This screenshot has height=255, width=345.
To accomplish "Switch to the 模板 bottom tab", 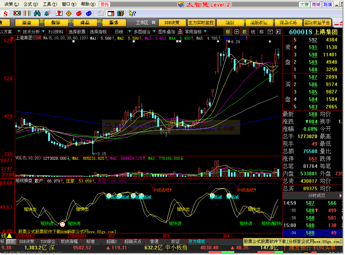I will [11, 242].
